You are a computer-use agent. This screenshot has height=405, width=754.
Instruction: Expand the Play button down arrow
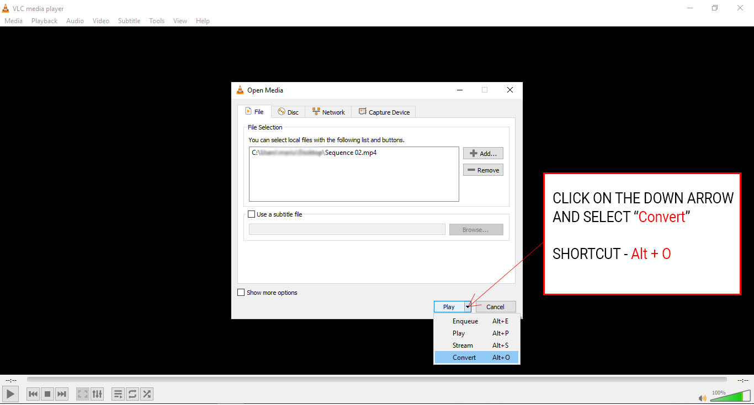(468, 307)
